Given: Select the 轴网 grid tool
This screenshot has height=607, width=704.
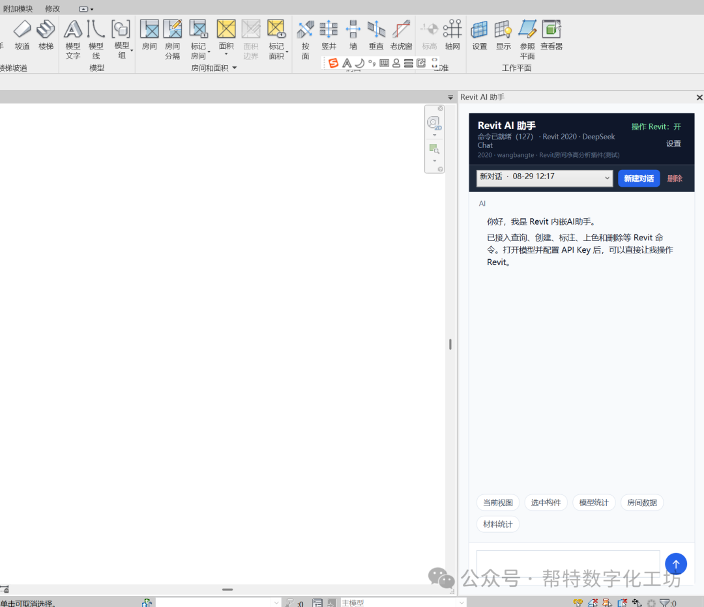Looking at the screenshot, I should pos(452,35).
